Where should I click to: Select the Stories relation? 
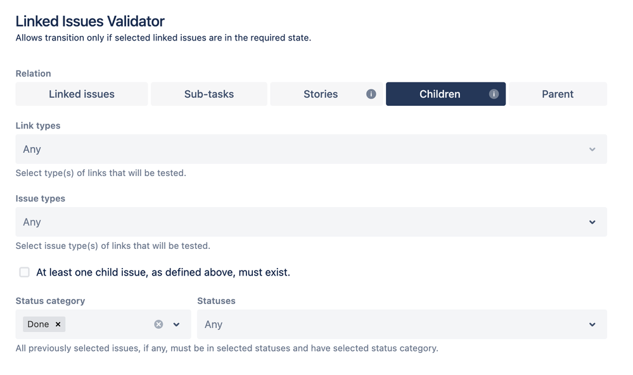click(326, 94)
